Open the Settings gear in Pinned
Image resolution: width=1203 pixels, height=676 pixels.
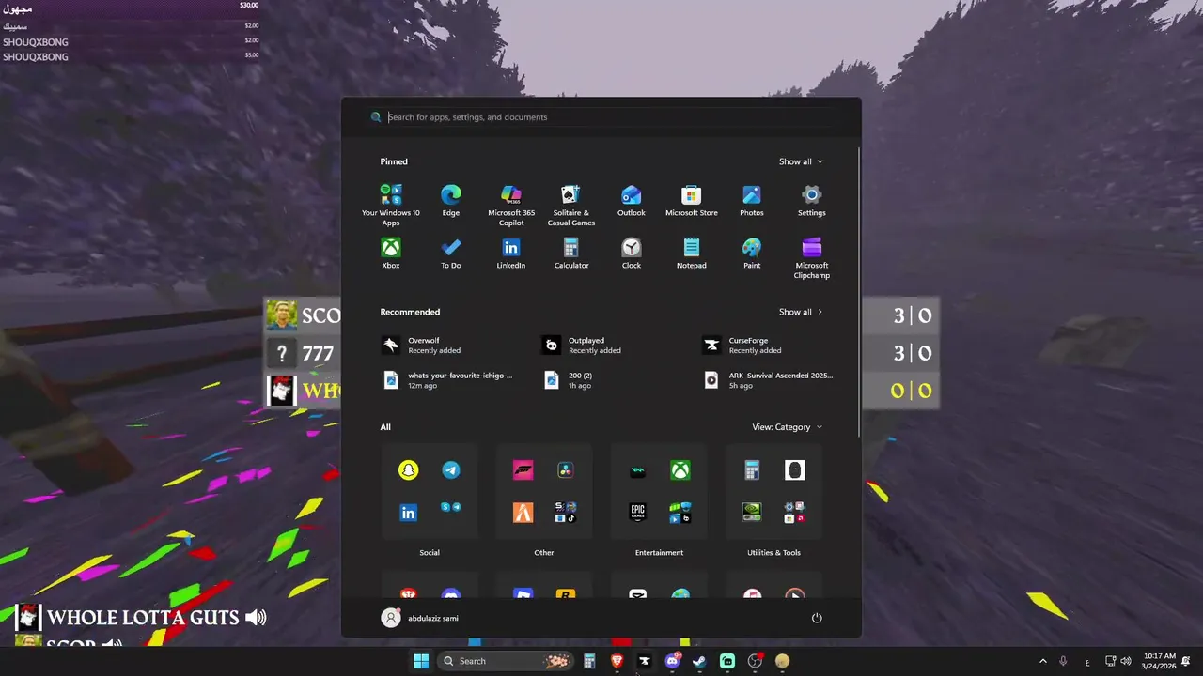812,201
